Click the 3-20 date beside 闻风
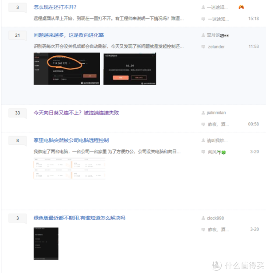Image resolution: width=266 pixels, height=273 pixels. click(254, 152)
